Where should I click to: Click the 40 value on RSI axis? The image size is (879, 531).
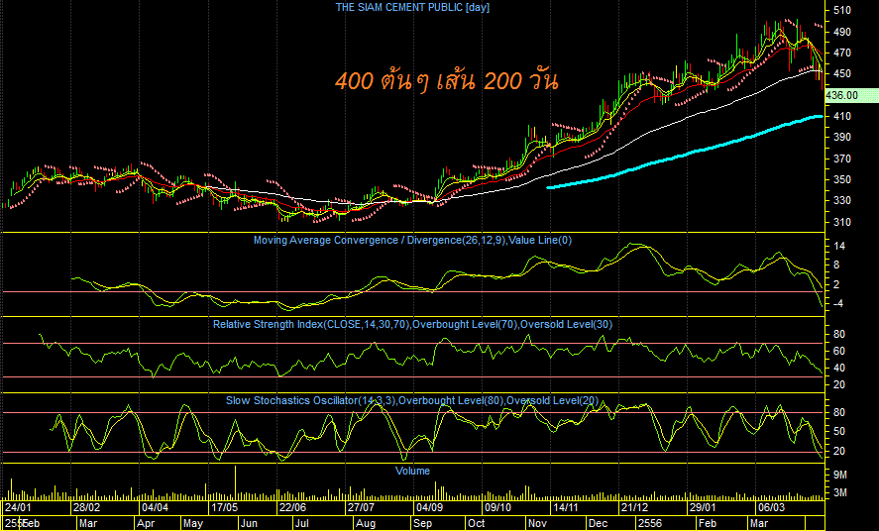click(839, 368)
